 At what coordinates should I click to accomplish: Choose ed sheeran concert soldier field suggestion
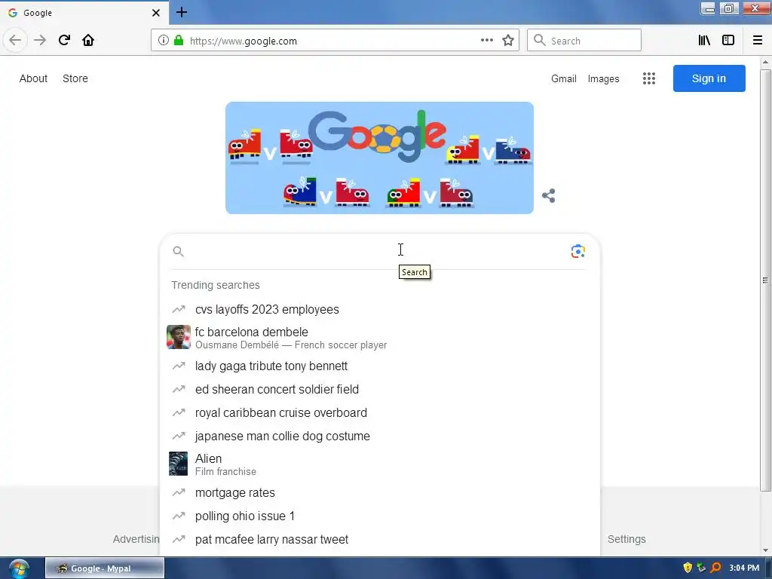point(380,389)
